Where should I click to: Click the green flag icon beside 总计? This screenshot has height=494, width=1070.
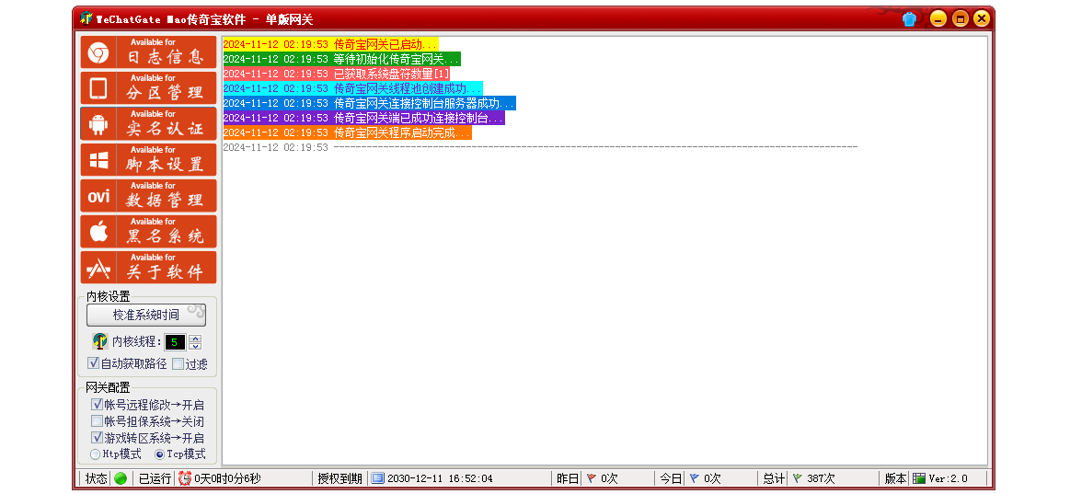797,478
